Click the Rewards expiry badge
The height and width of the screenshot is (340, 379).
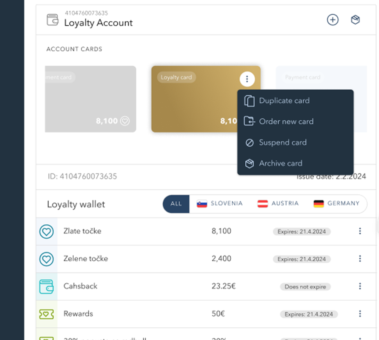309,314
